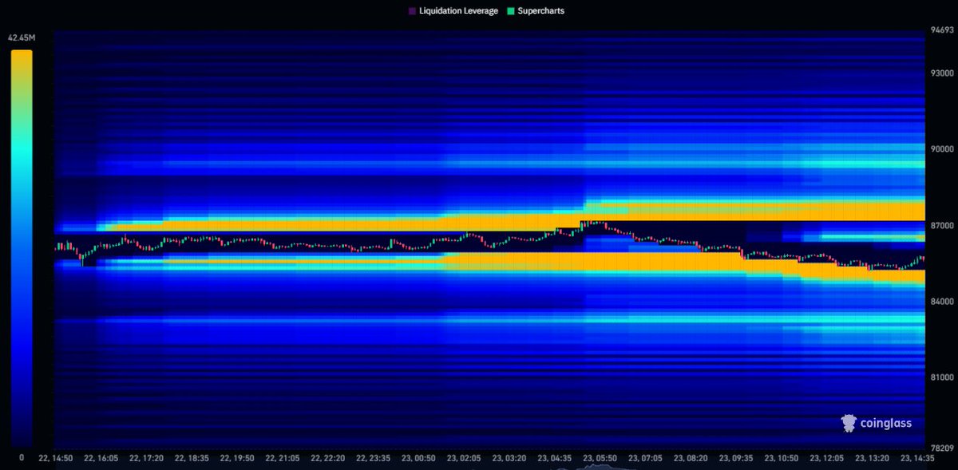Click the "22, 22:20" time axis label
The image size is (958, 470).
pyautogui.click(x=328, y=459)
